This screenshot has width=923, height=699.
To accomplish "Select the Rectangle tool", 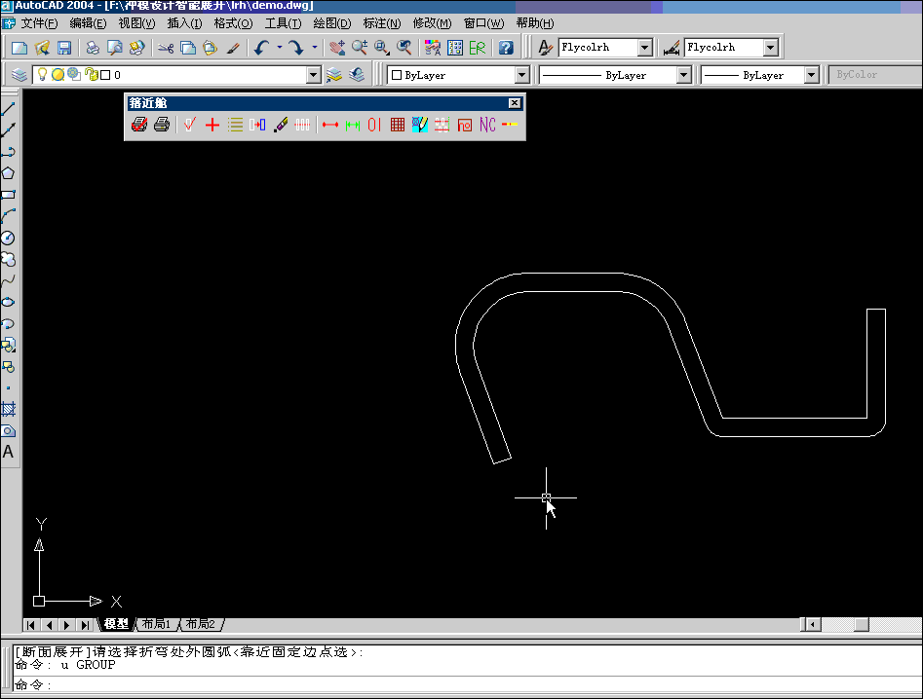I will coord(8,195).
